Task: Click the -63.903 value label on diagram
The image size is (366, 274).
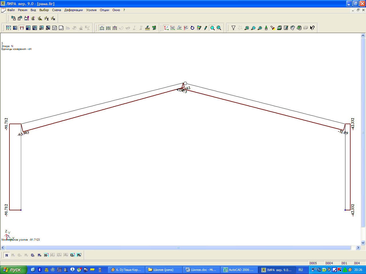Action: coord(23,133)
